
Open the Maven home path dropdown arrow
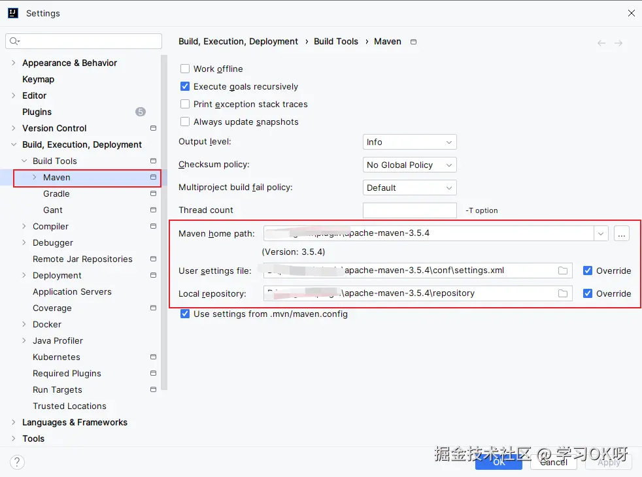tap(601, 233)
